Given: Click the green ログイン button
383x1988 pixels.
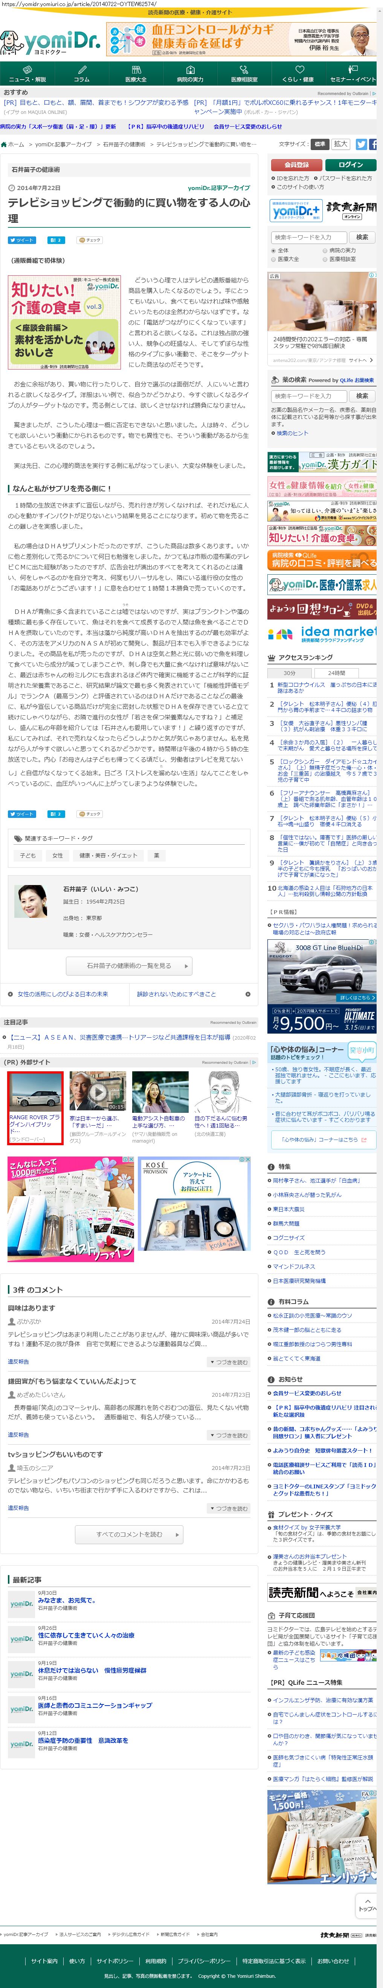Looking at the screenshot, I should point(350,164).
